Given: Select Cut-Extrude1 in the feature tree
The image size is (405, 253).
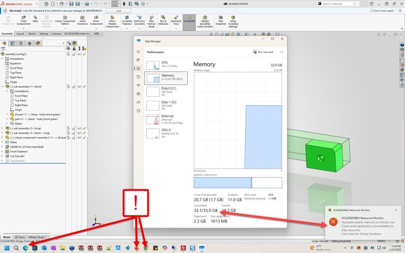Looking at the screenshot, I should click(x=17, y=156).
